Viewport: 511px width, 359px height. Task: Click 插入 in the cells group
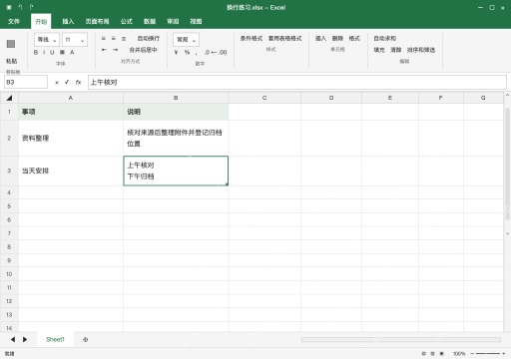pos(320,39)
